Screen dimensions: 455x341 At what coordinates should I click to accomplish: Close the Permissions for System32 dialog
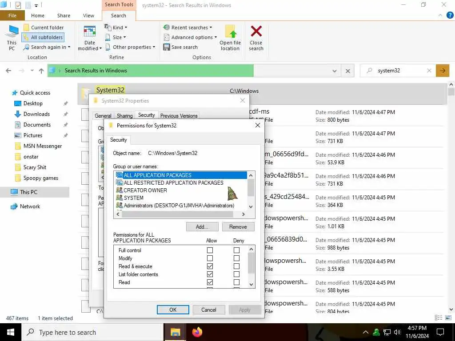tap(257, 125)
